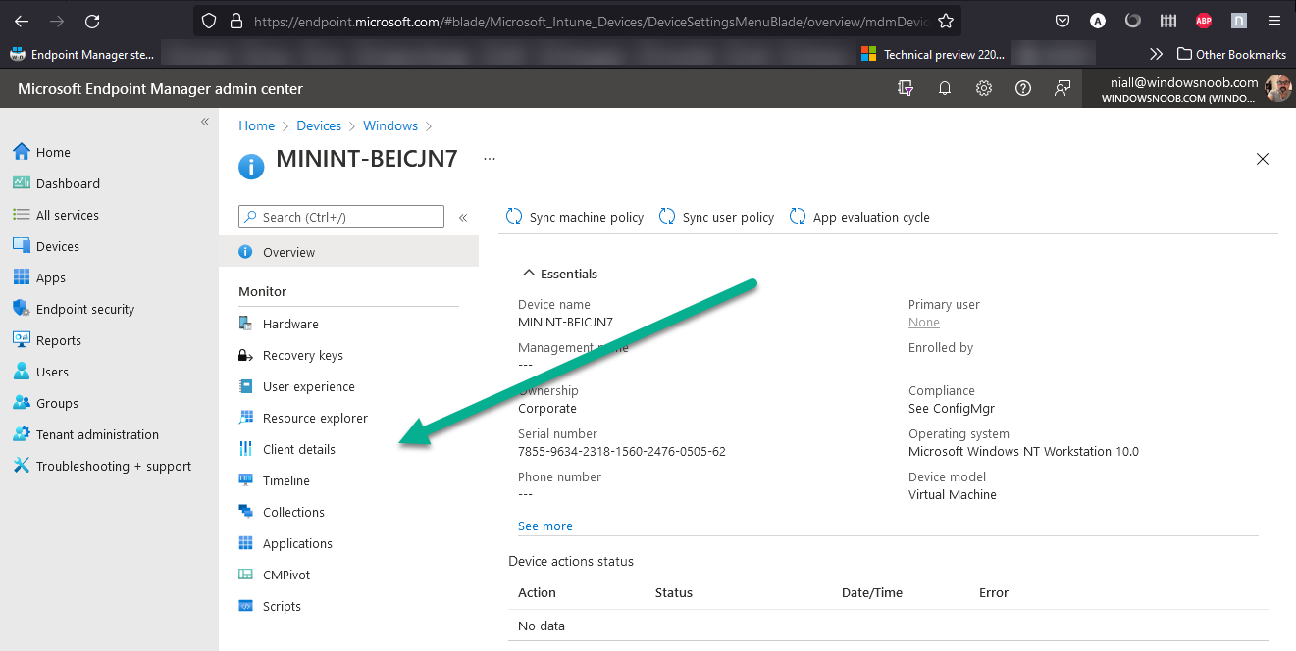The image size is (1296, 651).
Task: Click the Applications grid icon
Action: pos(245,543)
